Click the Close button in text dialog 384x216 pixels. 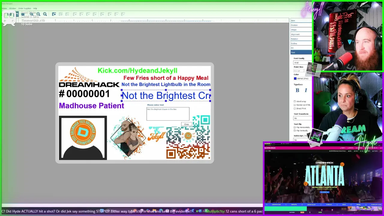(x=186, y=124)
